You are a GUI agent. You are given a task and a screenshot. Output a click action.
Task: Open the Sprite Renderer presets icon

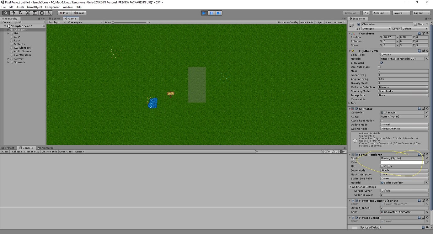coord(423,154)
